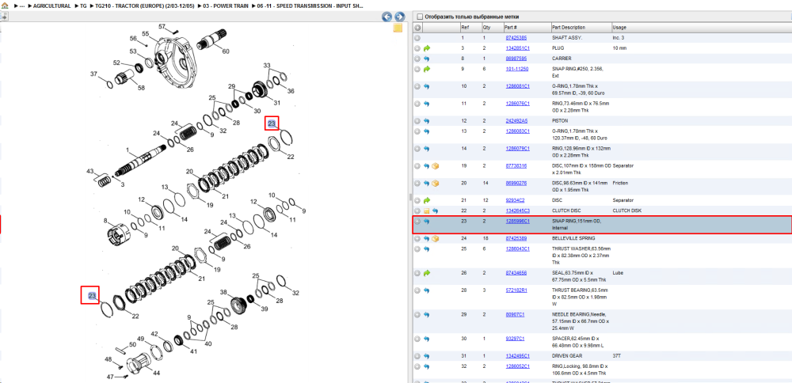Click blue arrow on part 1286076C1 row
792x383 pixels.
coord(427,104)
